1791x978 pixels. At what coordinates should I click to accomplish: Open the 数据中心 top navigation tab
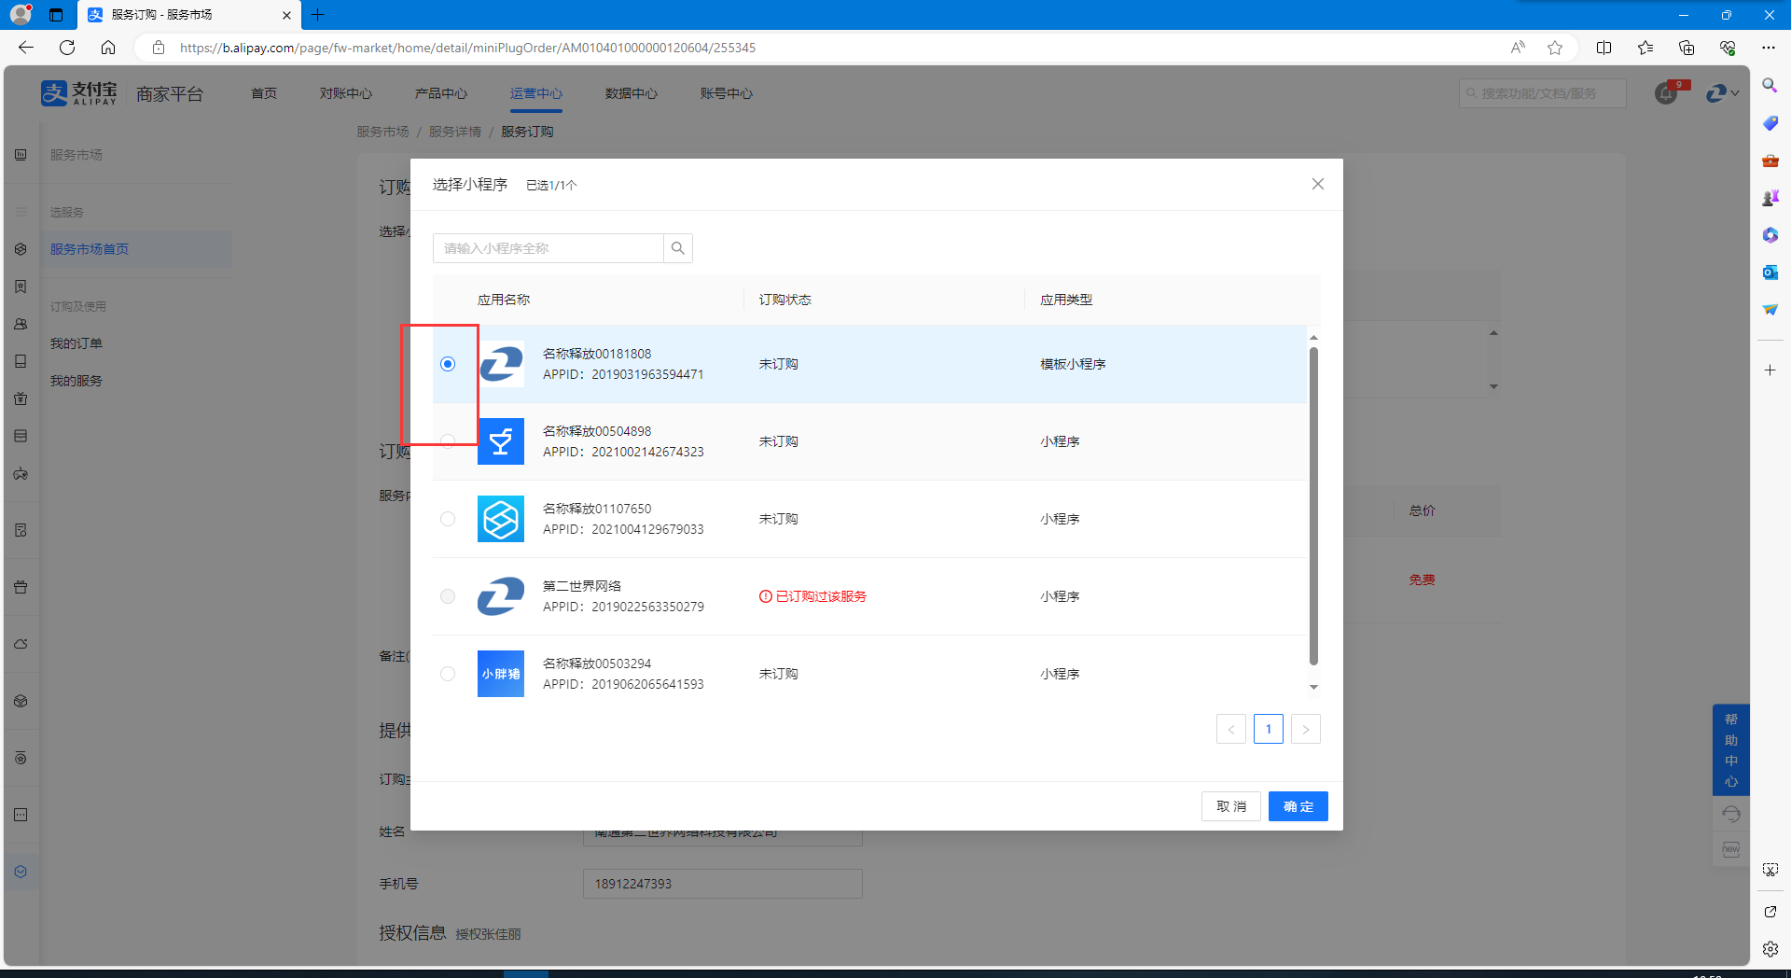pyautogui.click(x=631, y=93)
